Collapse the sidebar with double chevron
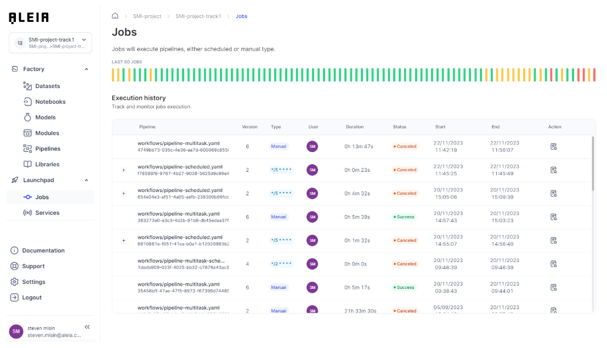 tap(87, 327)
